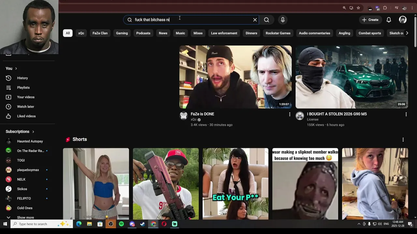
Task: Select the Law enforcement filter chip
Action: coord(224,33)
